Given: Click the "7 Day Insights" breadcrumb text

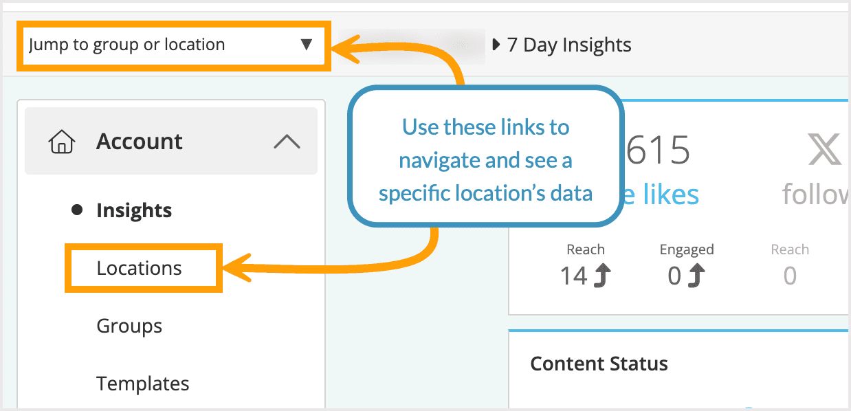Looking at the screenshot, I should 568,45.
